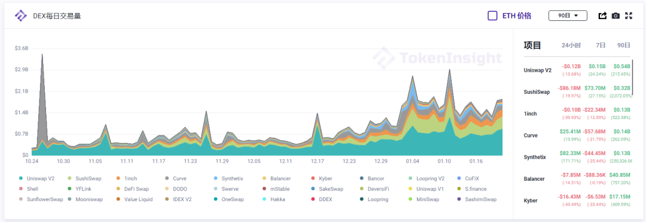Screen dimensions: 646x222
Task: Enable the ETH 价格 checkbox
Action: pyautogui.click(x=492, y=16)
